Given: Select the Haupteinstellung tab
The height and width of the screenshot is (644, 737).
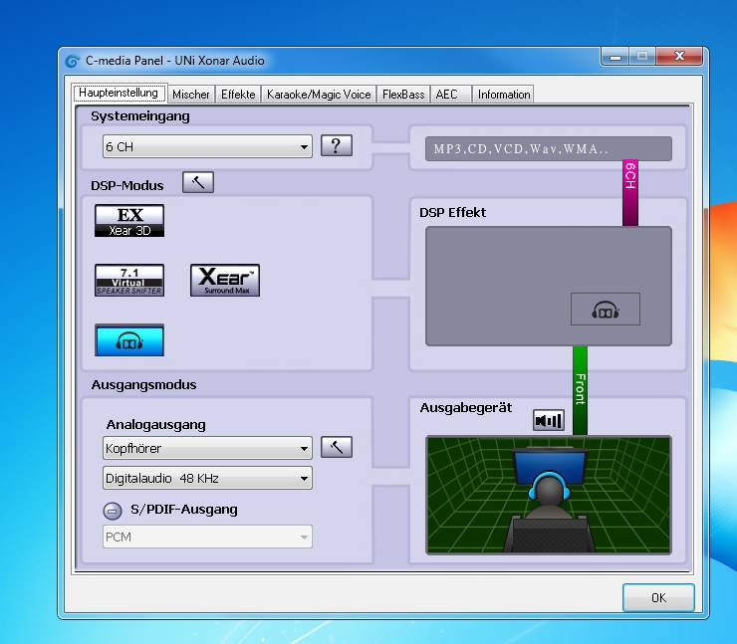Looking at the screenshot, I should [x=119, y=93].
